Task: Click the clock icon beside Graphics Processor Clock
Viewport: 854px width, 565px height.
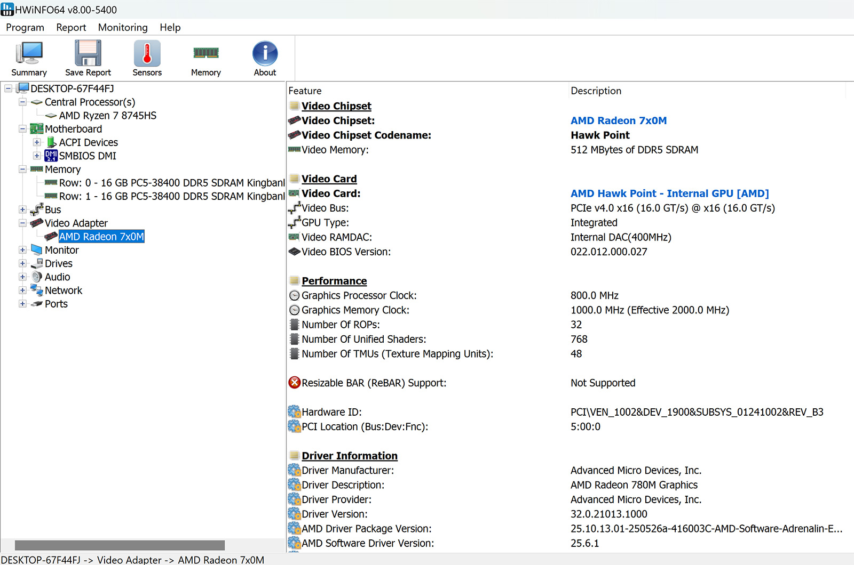Action: [x=295, y=295]
